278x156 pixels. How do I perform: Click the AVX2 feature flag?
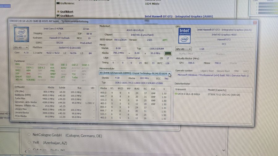(63, 68)
